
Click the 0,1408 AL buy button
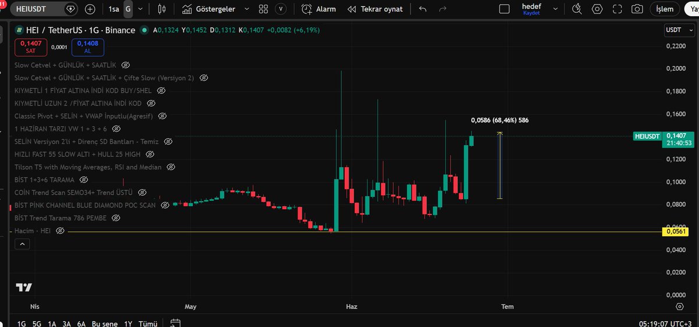[x=87, y=46]
